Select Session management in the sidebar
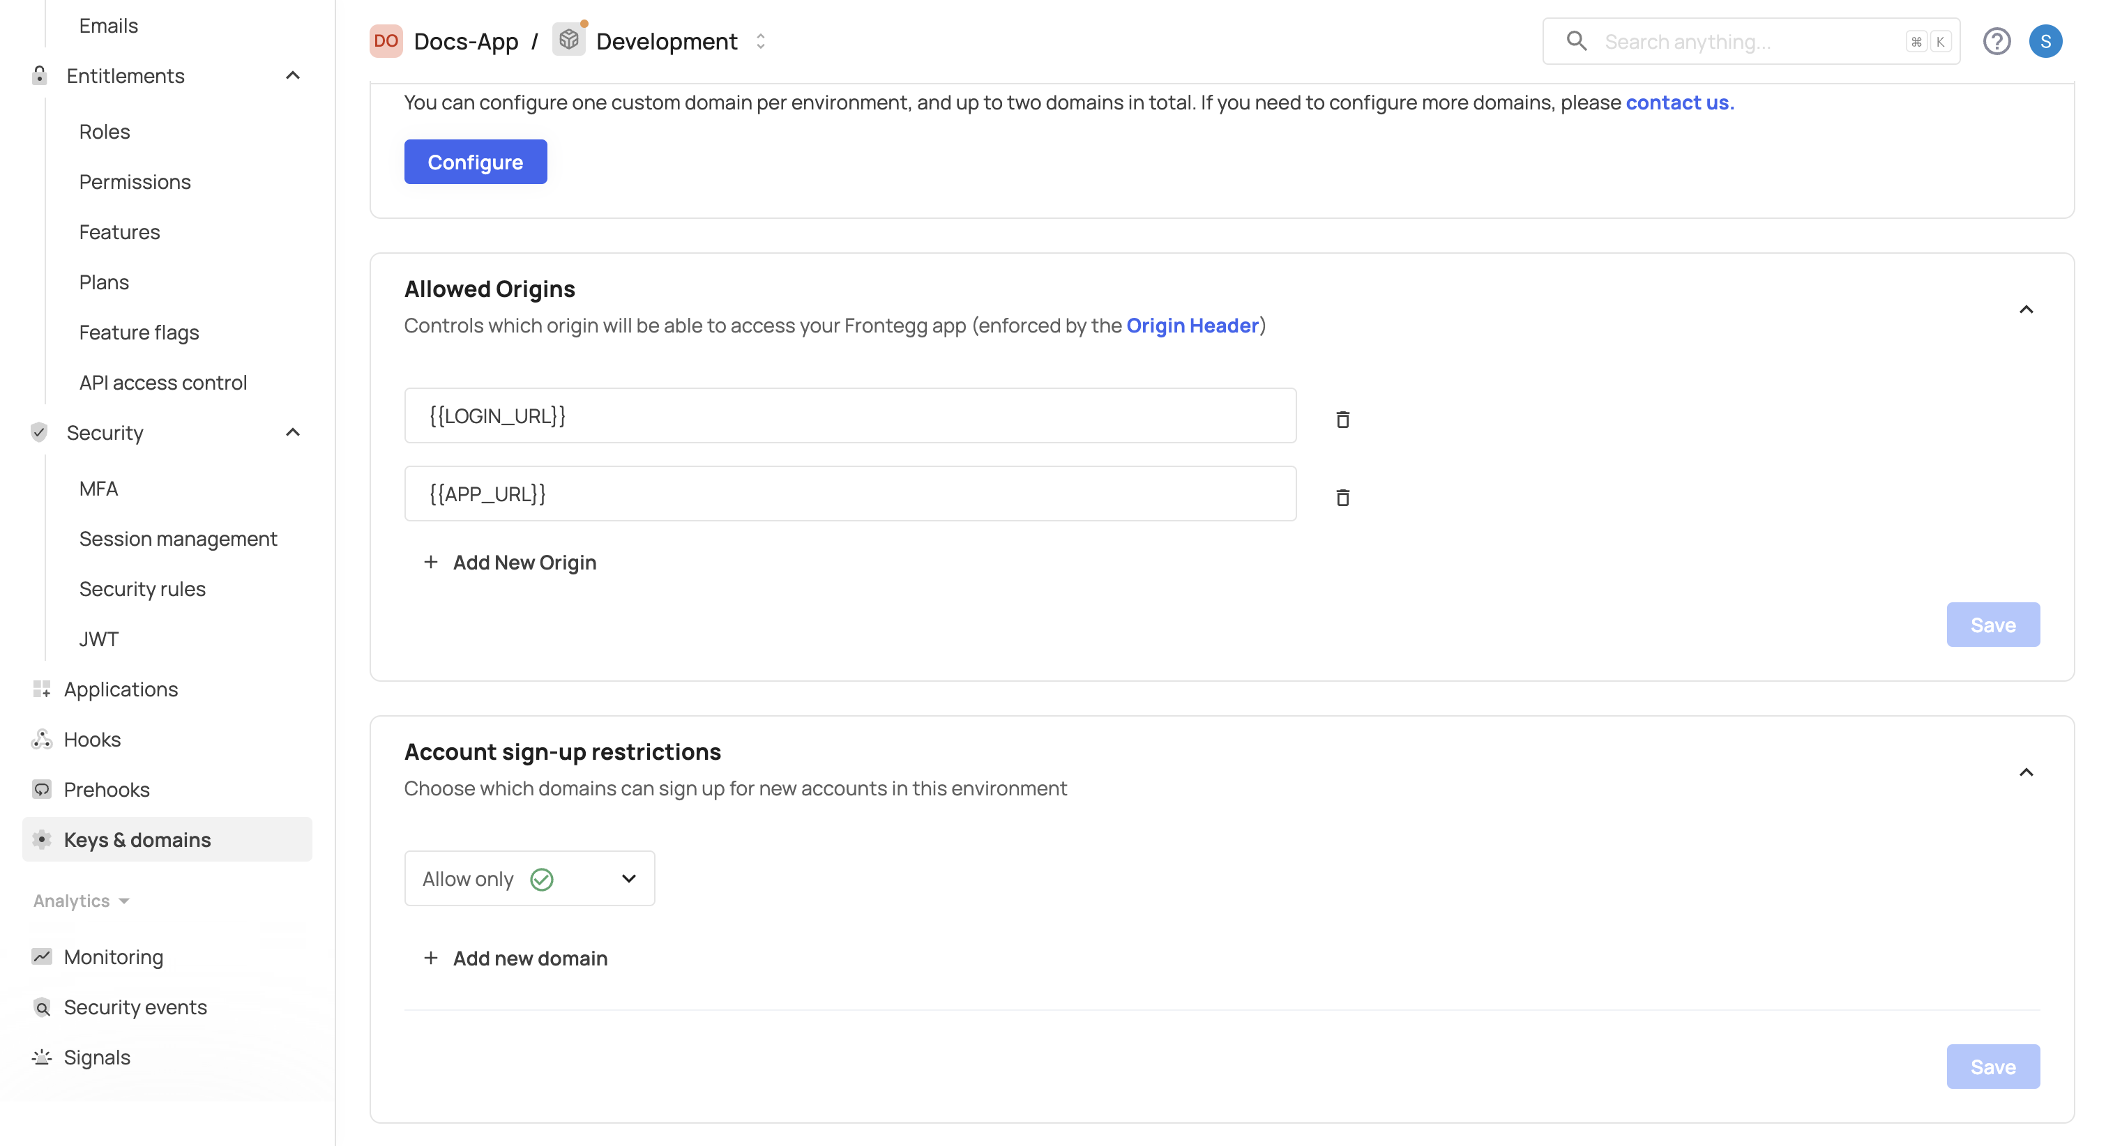The height and width of the screenshot is (1146, 2106). [179, 538]
